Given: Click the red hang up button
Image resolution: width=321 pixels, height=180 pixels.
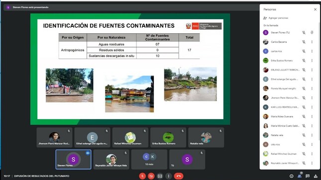Looking at the screenshot, I should 179,176.
